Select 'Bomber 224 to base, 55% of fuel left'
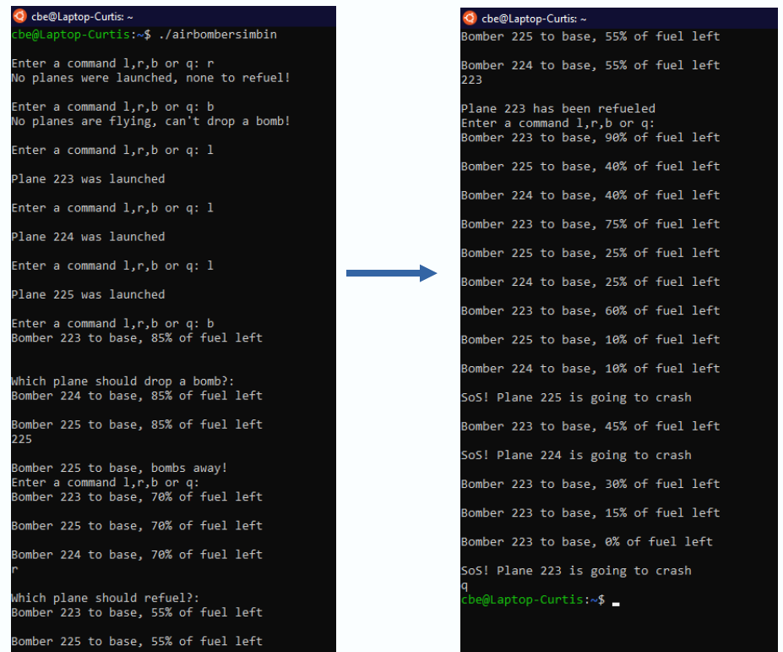Screen dimensions: 783x652 [x=590, y=65]
